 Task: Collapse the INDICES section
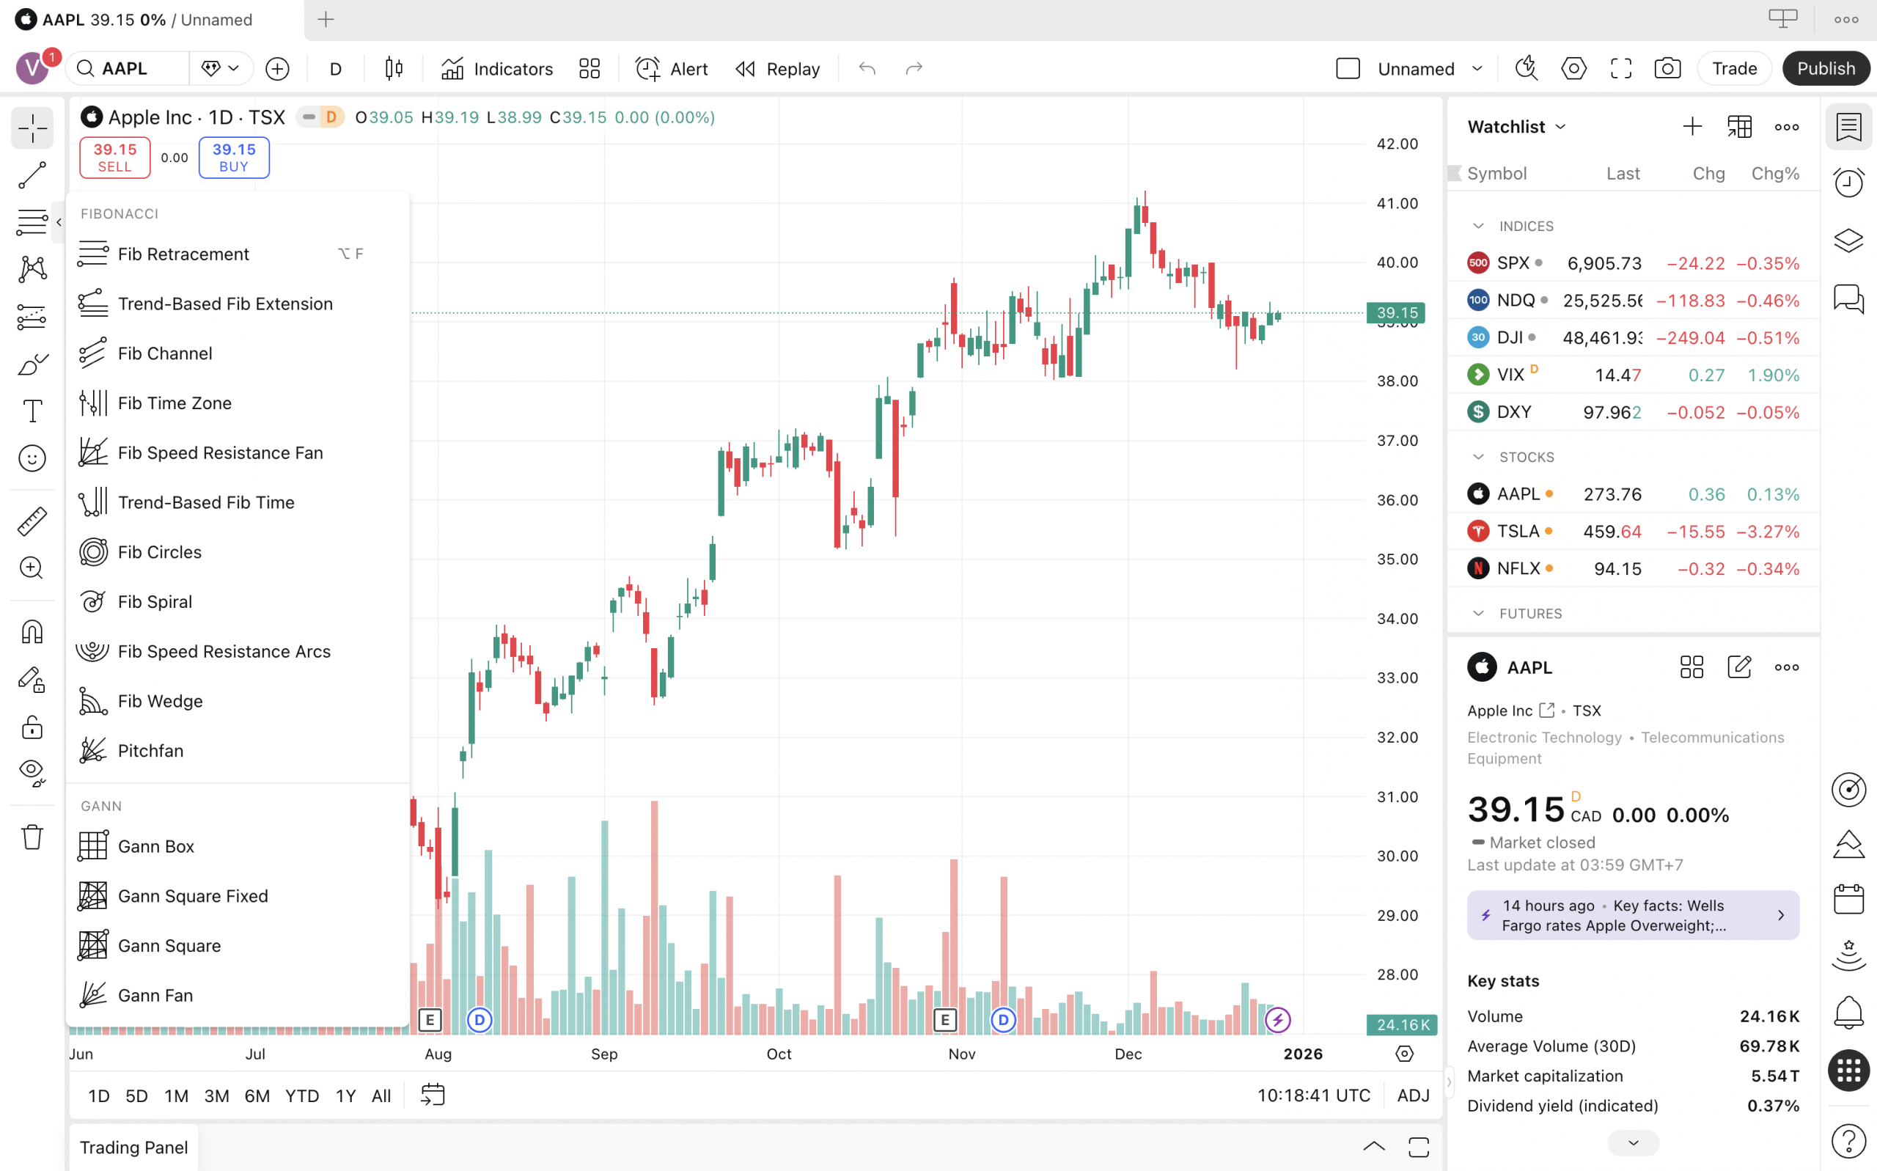(x=1478, y=225)
